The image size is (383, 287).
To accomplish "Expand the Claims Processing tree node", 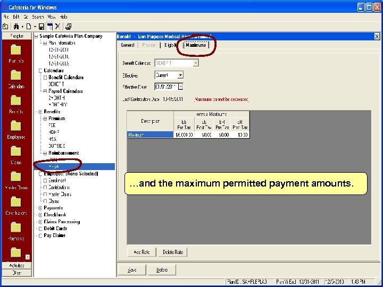I will 40,222.
